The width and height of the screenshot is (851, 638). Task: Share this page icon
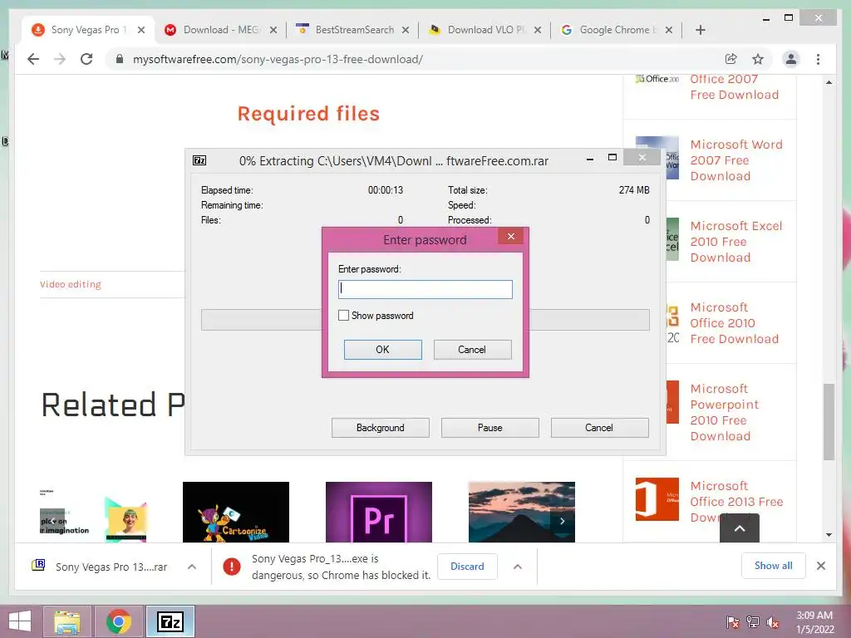(x=731, y=59)
